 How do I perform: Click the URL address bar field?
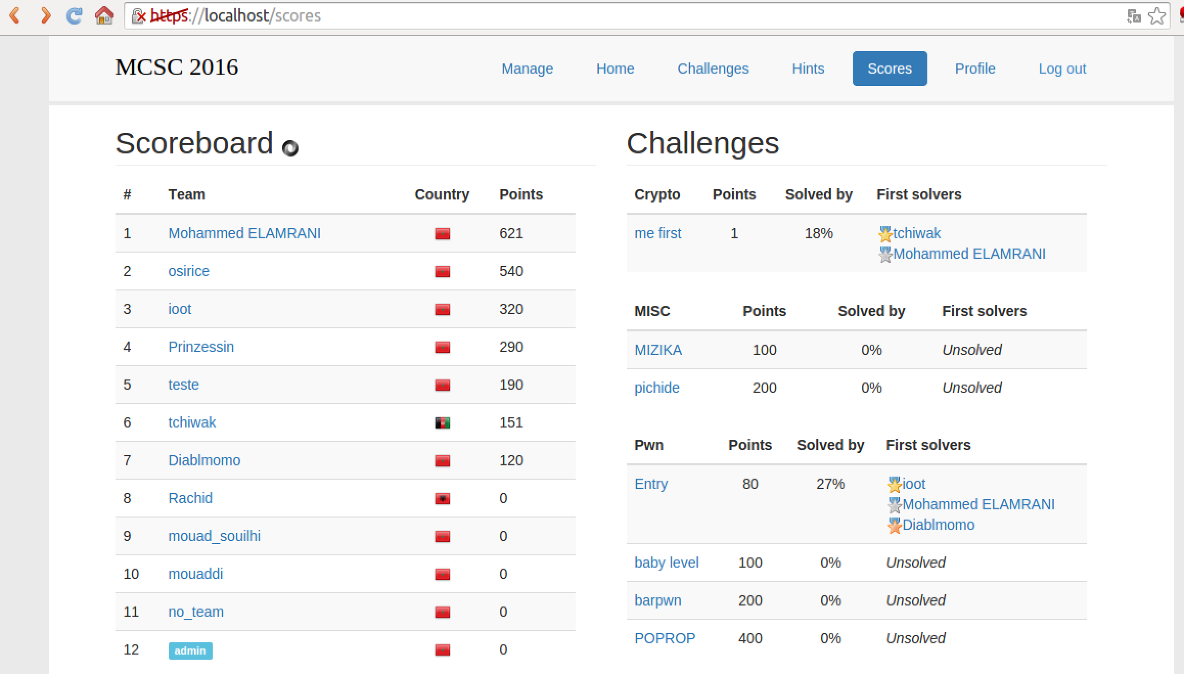[x=613, y=16]
